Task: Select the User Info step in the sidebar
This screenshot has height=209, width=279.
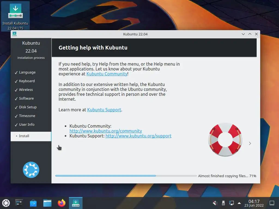Action: 27,125
